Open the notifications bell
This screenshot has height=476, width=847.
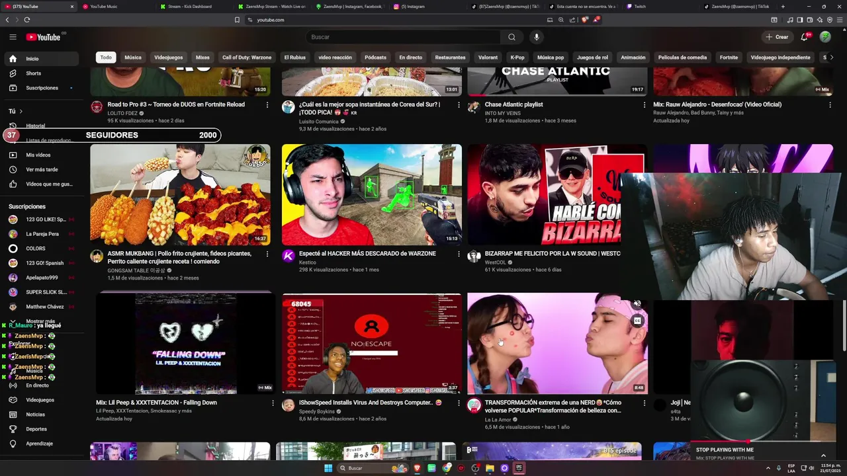805,37
